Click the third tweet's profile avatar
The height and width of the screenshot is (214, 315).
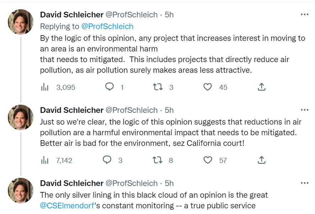[x=21, y=191]
